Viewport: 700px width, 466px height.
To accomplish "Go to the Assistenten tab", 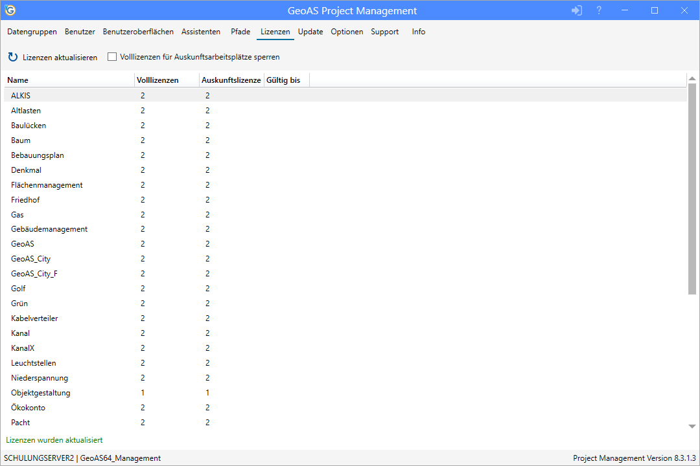I will pos(201,32).
